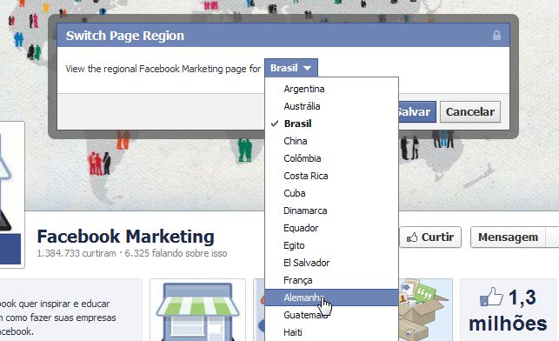Open the storefront app thumbnail
559x341 pixels.
click(198, 310)
